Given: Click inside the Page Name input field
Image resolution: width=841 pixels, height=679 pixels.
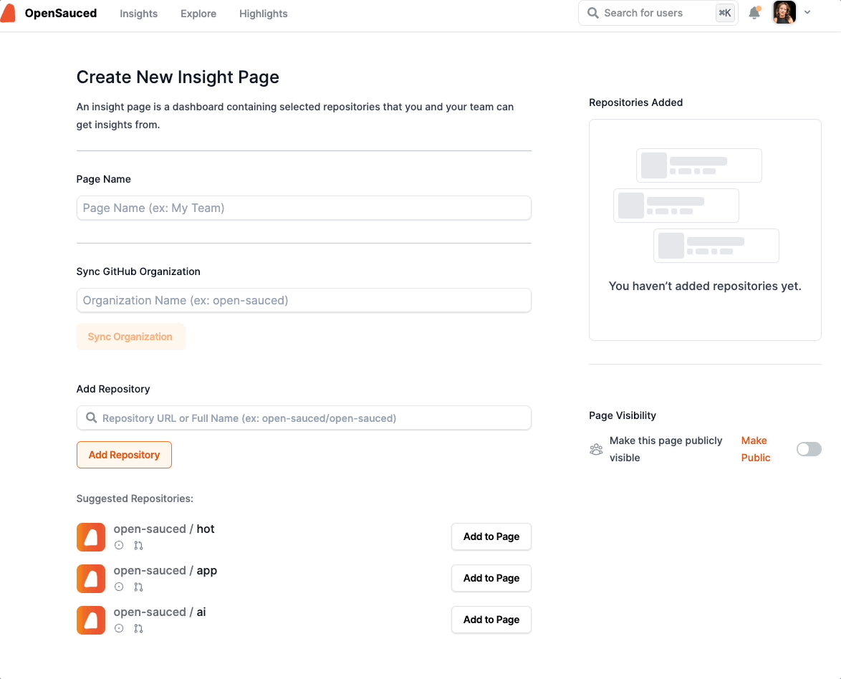Looking at the screenshot, I should [x=304, y=208].
